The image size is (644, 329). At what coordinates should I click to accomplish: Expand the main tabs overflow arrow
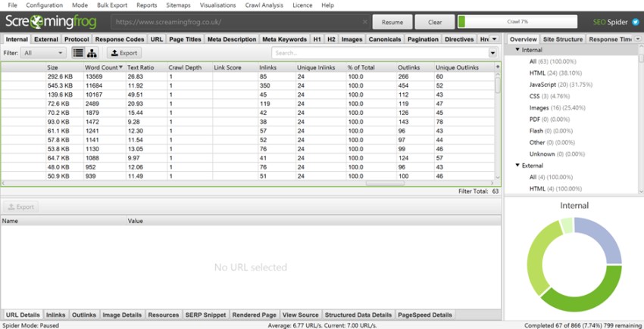click(494, 39)
